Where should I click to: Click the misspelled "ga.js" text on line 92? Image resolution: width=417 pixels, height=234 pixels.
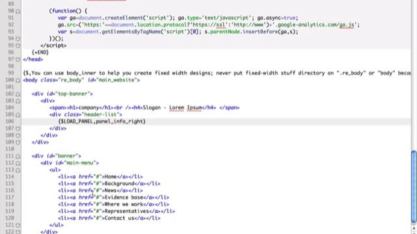[x=347, y=25]
